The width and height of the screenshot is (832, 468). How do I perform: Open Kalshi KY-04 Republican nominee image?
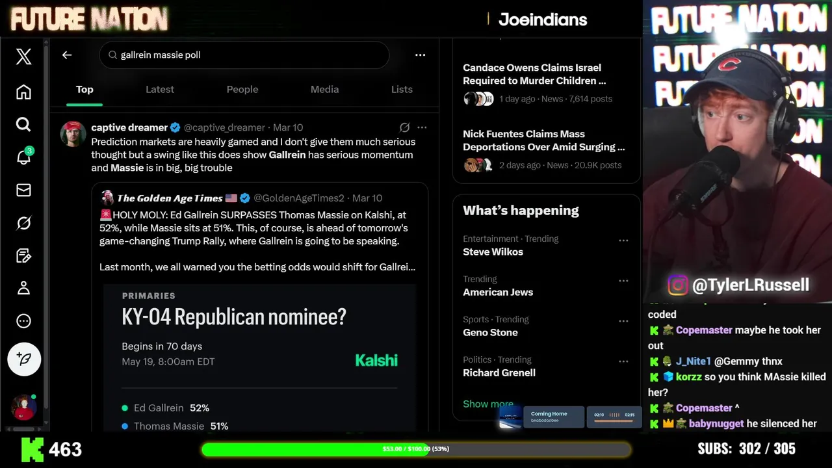pyautogui.click(x=259, y=357)
